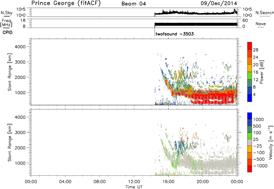274x189 pixels.
Task: Click the 'Freq. [MHz]' axis label
Action: pyautogui.click(x=6, y=23)
